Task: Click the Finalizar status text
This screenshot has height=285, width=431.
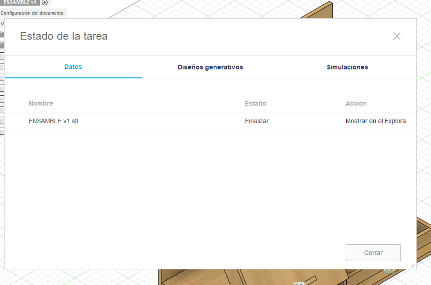Action: point(257,121)
